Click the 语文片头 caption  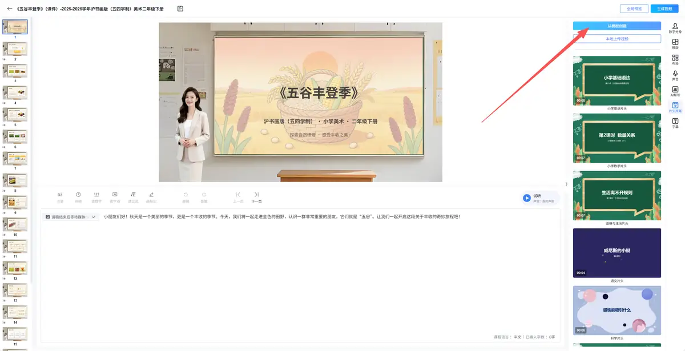617,280
